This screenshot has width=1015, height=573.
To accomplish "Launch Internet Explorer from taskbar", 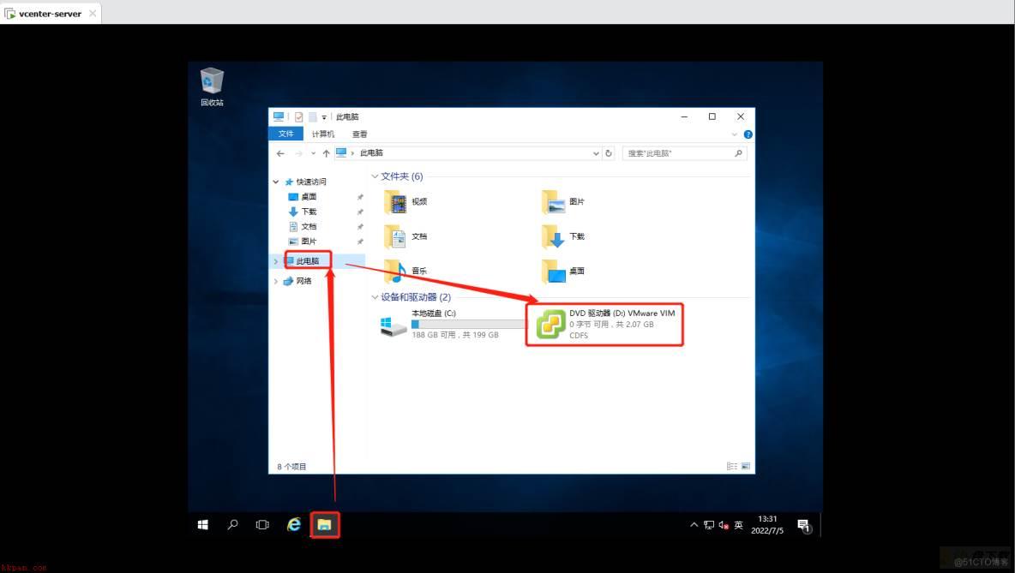I will tap(294, 525).
